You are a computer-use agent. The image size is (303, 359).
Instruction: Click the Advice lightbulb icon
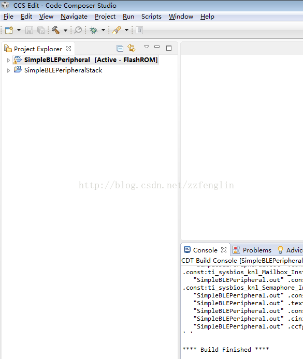pyautogui.click(x=280, y=250)
